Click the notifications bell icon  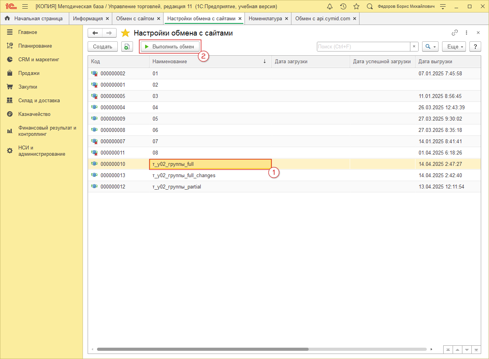330,7
